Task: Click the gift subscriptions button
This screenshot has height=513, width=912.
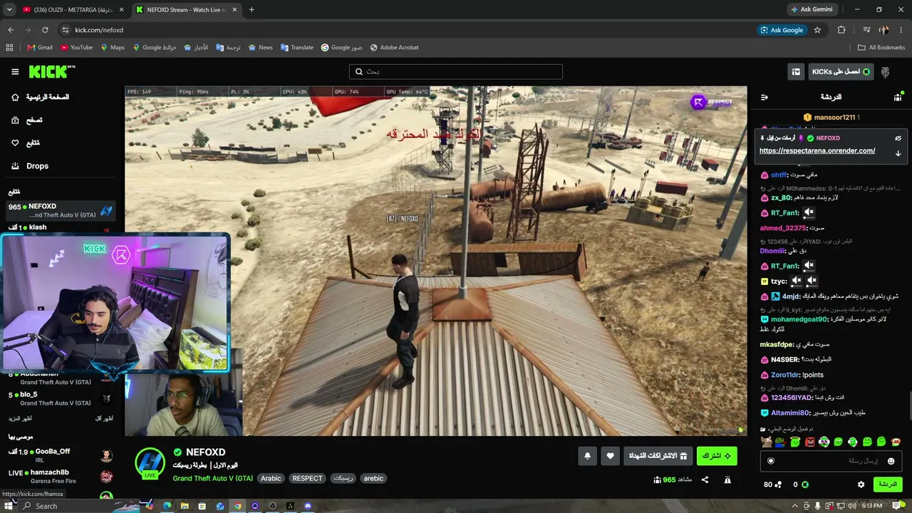Action: [658, 456]
